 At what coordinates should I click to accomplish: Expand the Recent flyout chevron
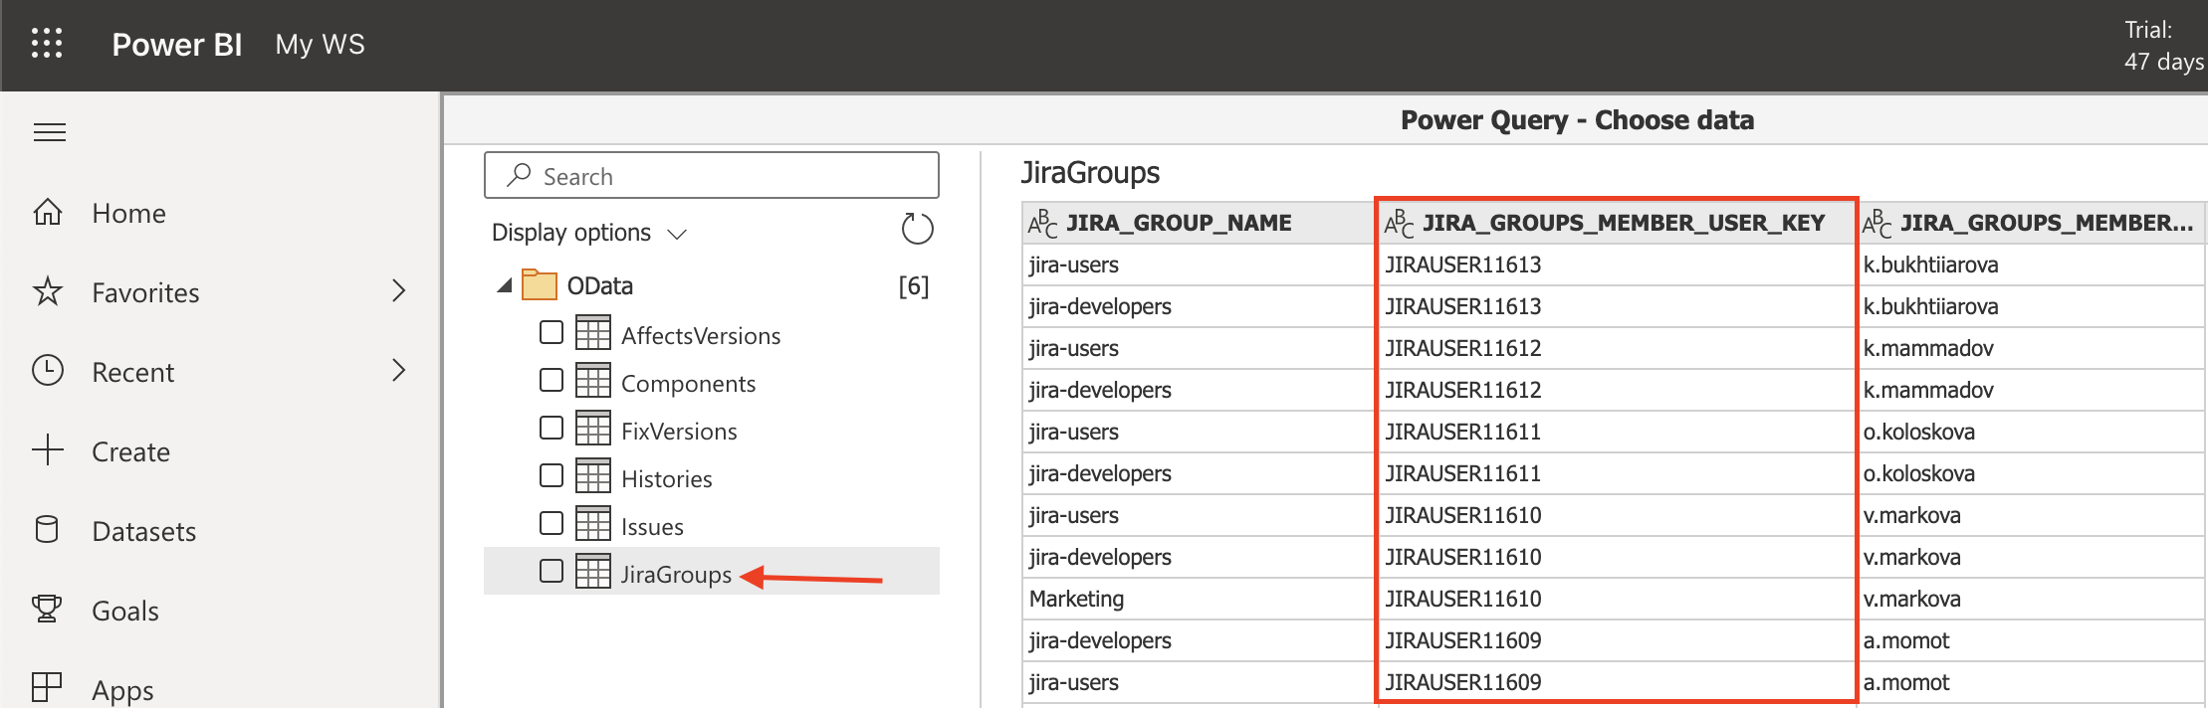click(399, 371)
